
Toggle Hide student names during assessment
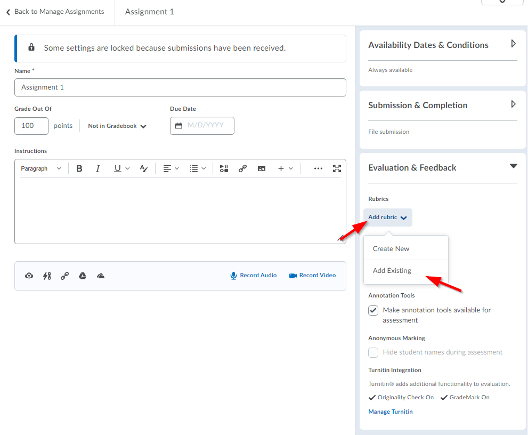point(373,352)
